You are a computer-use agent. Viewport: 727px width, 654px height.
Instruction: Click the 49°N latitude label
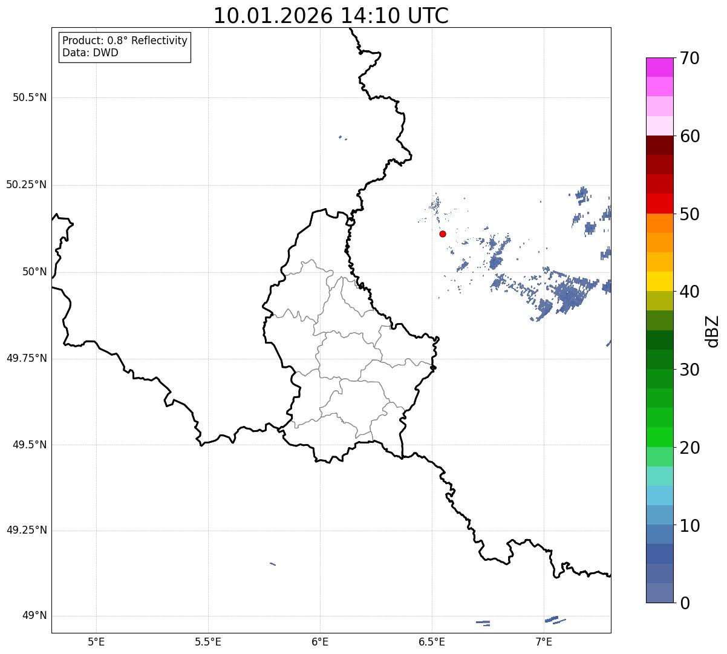click(34, 615)
